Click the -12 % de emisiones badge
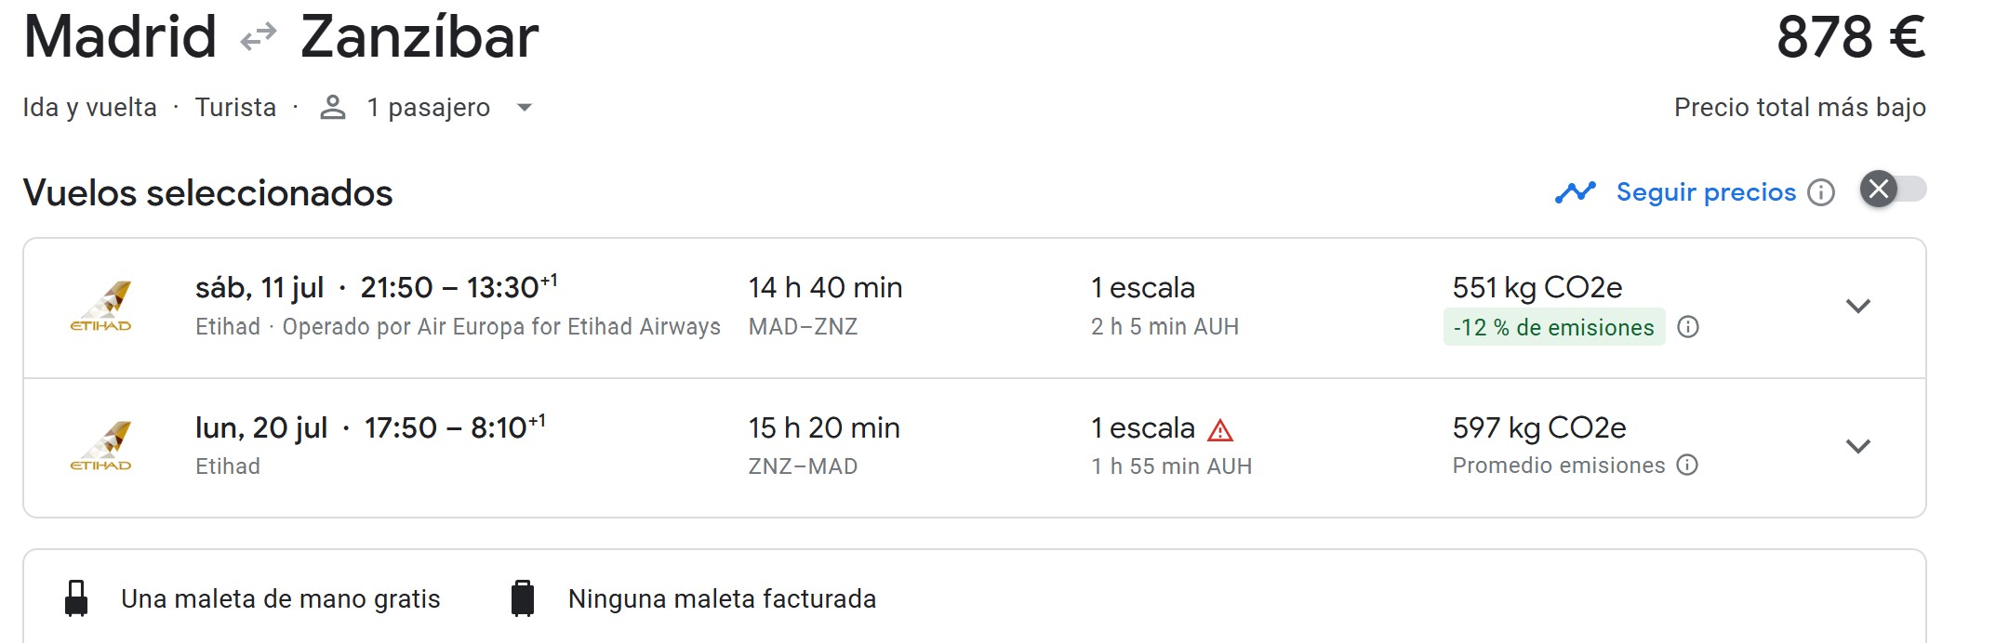The width and height of the screenshot is (1996, 643). pyautogui.click(x=1553, y=327)
